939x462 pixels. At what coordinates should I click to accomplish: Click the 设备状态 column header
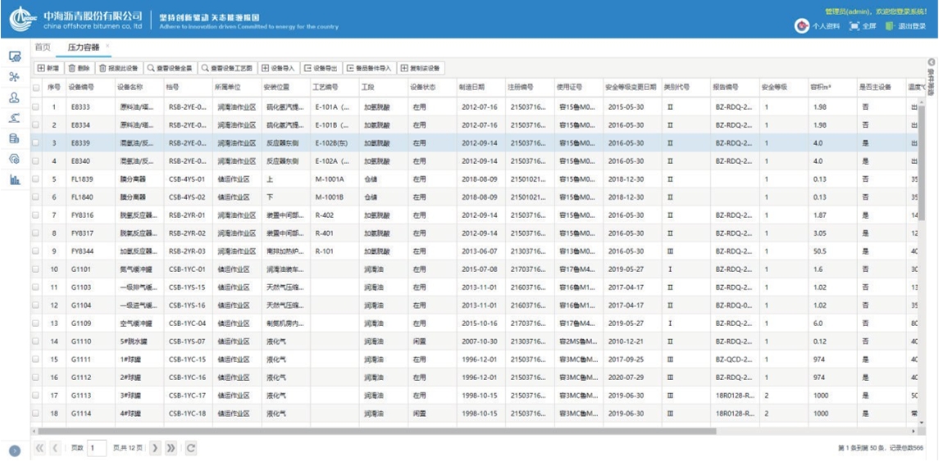[x=423, y=87]
